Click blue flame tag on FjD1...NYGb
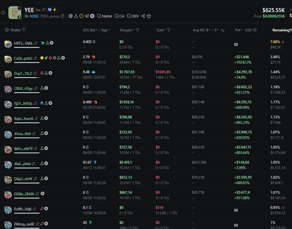292x229 pixels. pyautogui.click(x=42, y=103)
